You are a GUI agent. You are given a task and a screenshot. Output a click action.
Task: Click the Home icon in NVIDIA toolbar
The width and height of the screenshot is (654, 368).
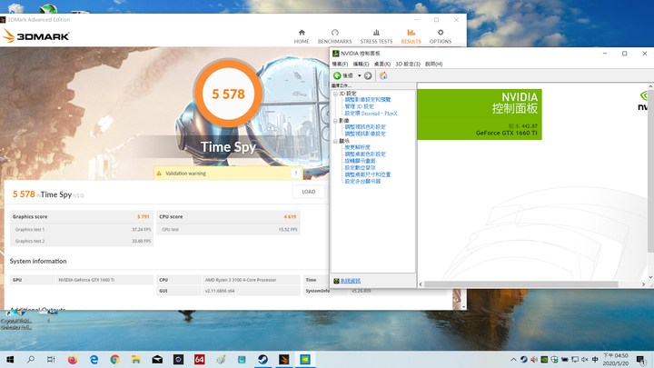[x=383, y=75]
